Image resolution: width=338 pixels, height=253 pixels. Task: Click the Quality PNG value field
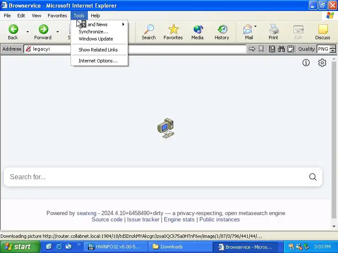click(323, 49)
